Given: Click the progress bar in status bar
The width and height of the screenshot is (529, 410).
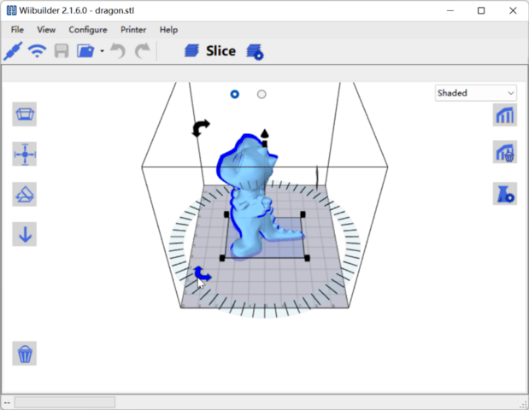Looking at the screenshot, I should (x=64, y=401).
